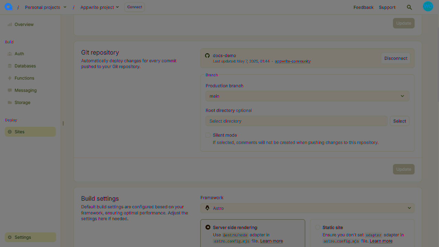
Task: Open the Messaging section
Action: [x=25, y=90]
